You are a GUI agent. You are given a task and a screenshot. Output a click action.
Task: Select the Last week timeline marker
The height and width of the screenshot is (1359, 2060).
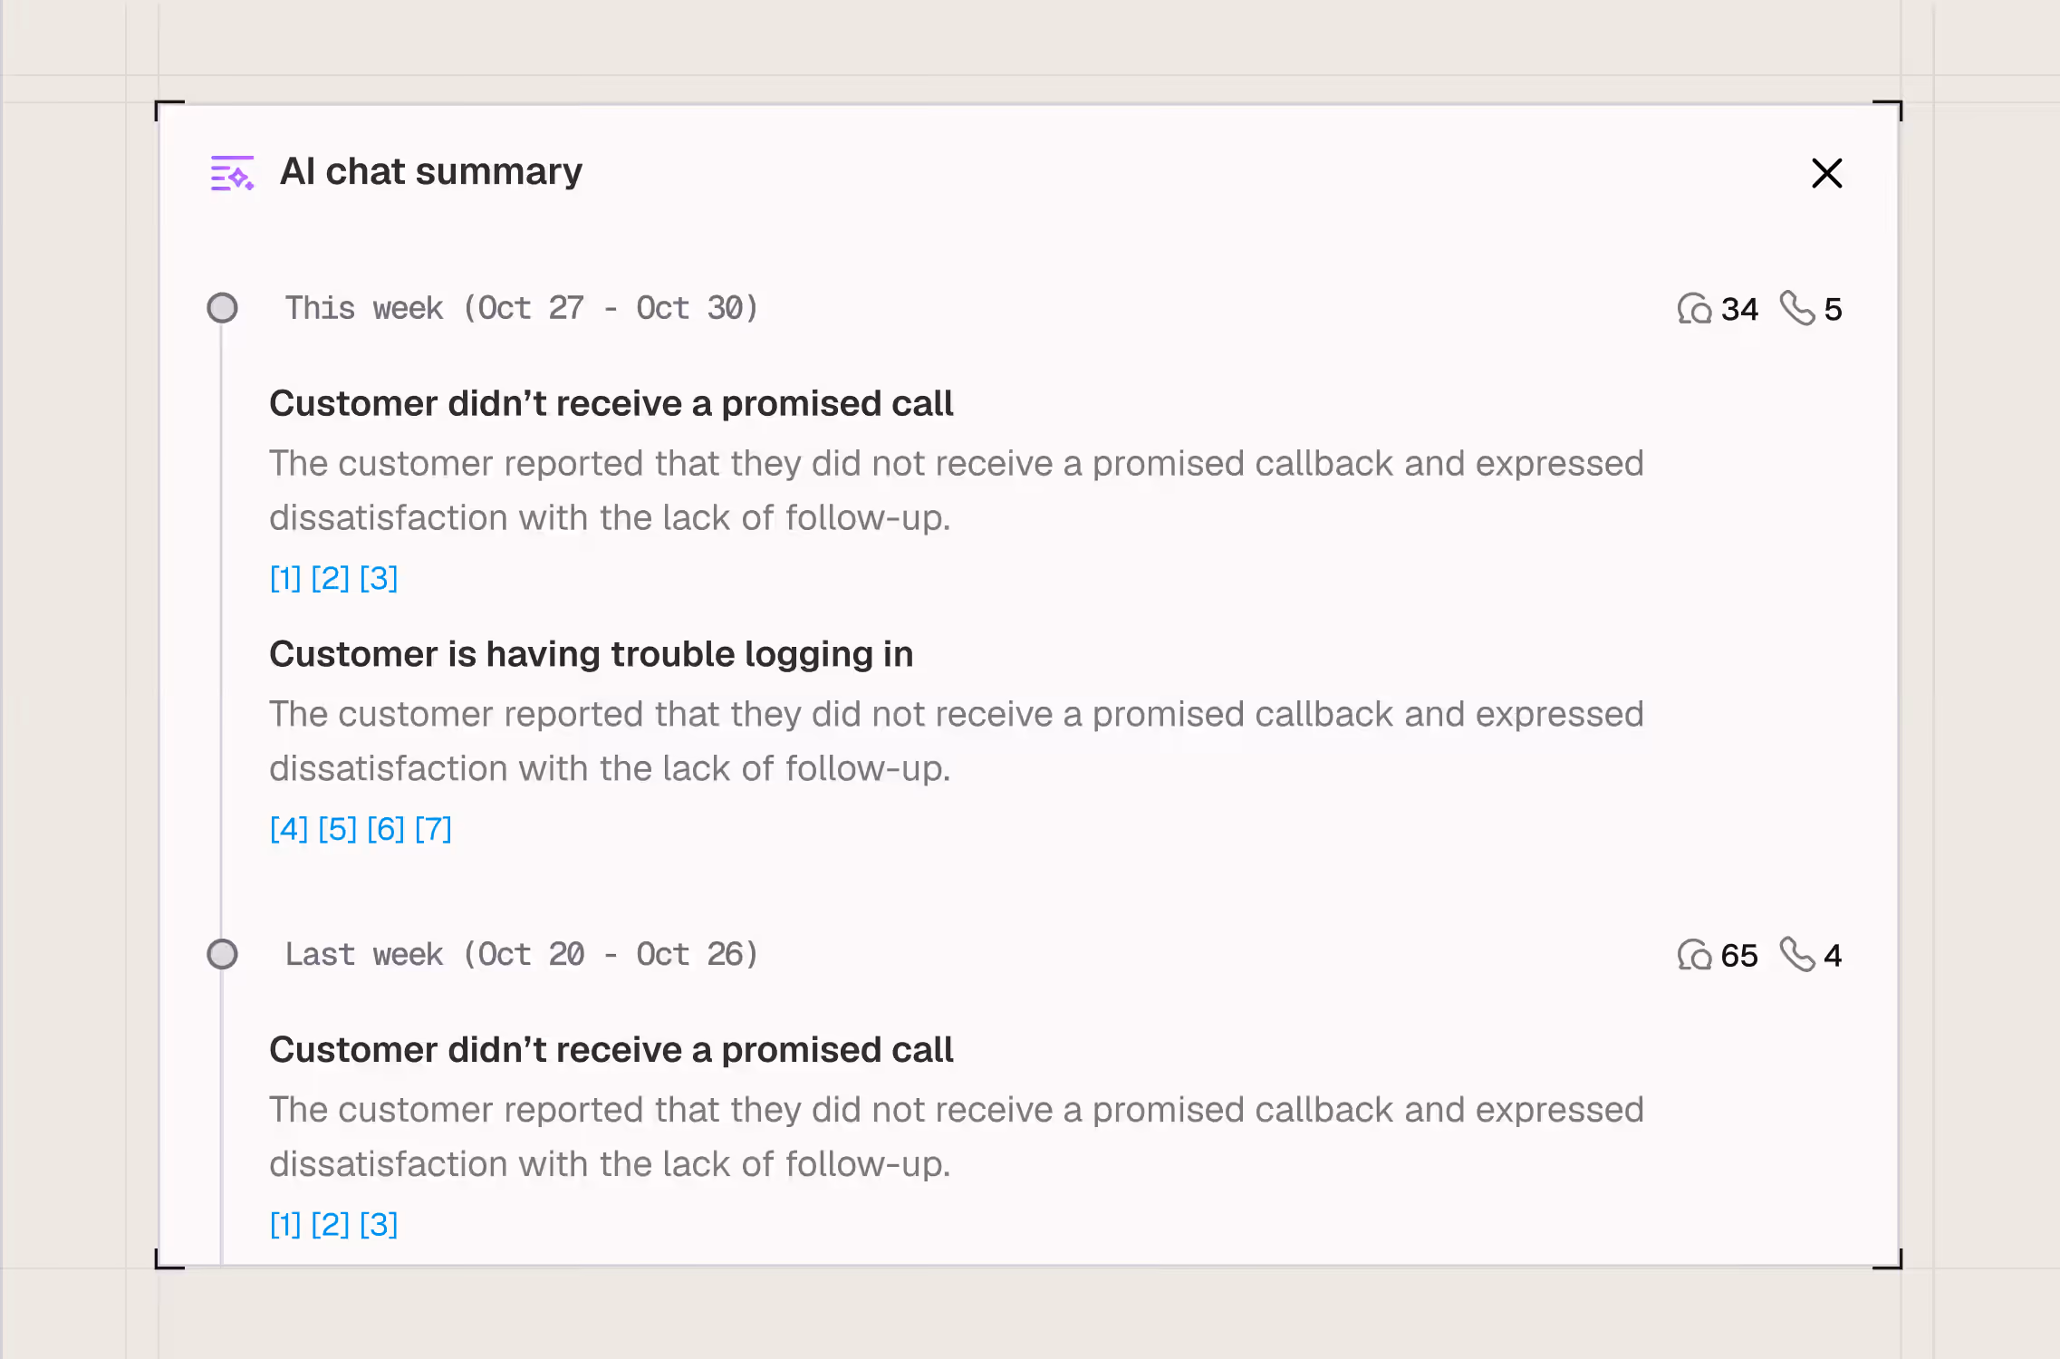(222, 954)
